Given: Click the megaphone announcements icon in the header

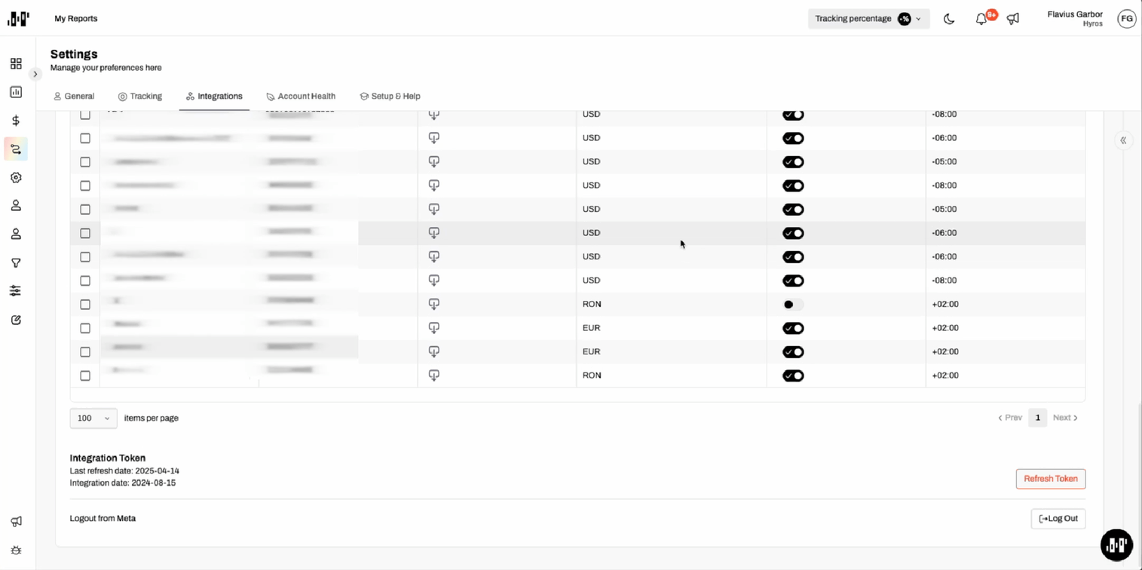Looking at the screenshot, I should point(1013,19).
